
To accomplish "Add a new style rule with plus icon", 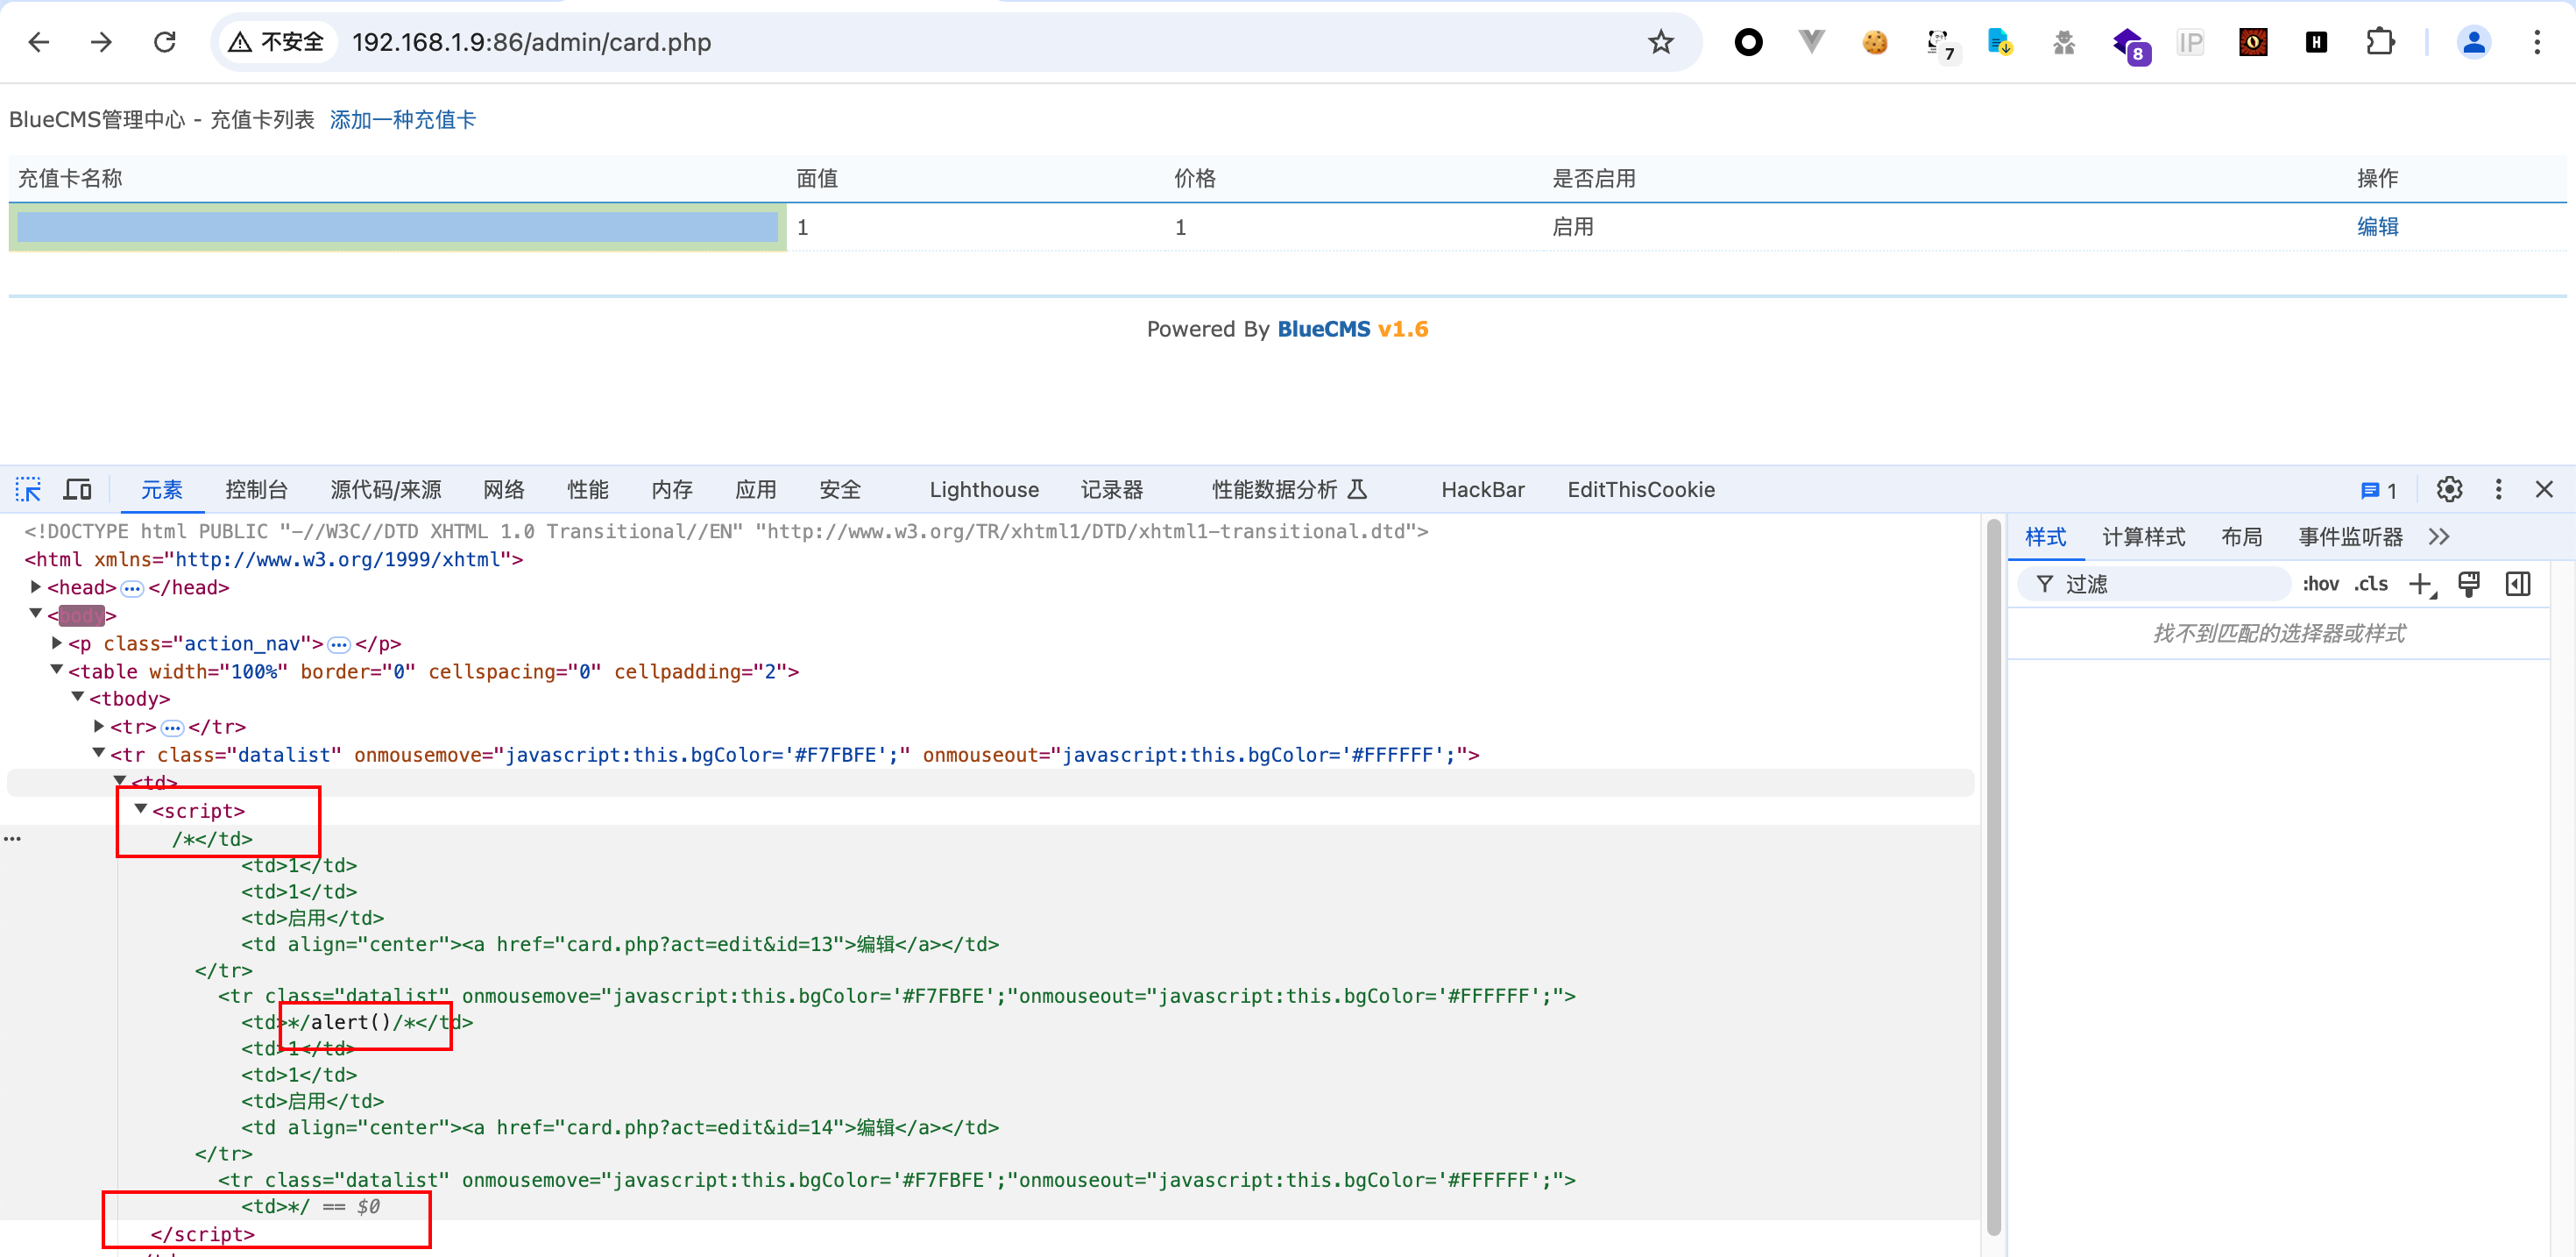I will click(x=2421, y=585).
